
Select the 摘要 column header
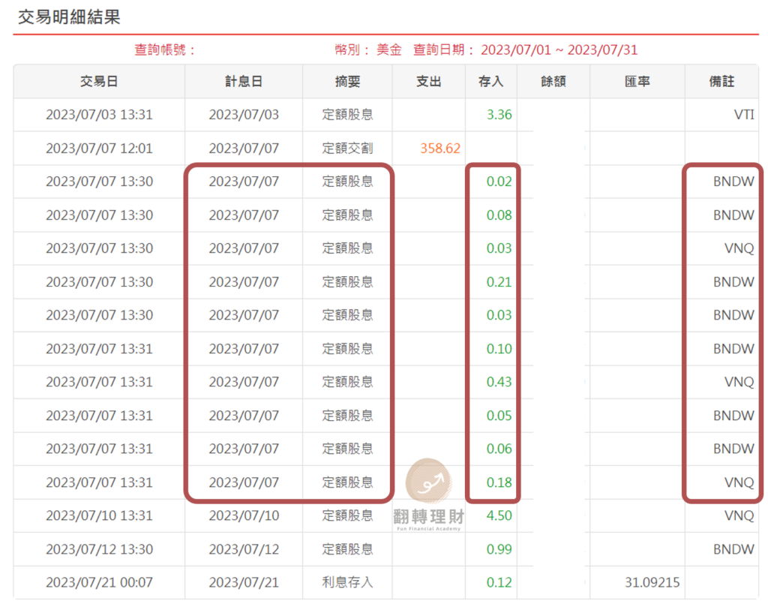pyautogui.click(x=347, y=81)
